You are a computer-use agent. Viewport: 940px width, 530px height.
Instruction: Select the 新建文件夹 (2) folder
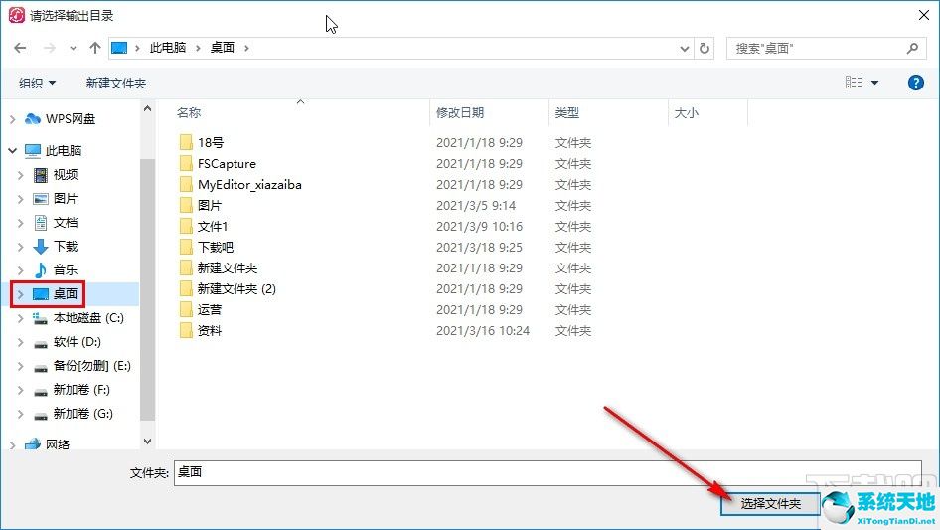pos(236,288)
